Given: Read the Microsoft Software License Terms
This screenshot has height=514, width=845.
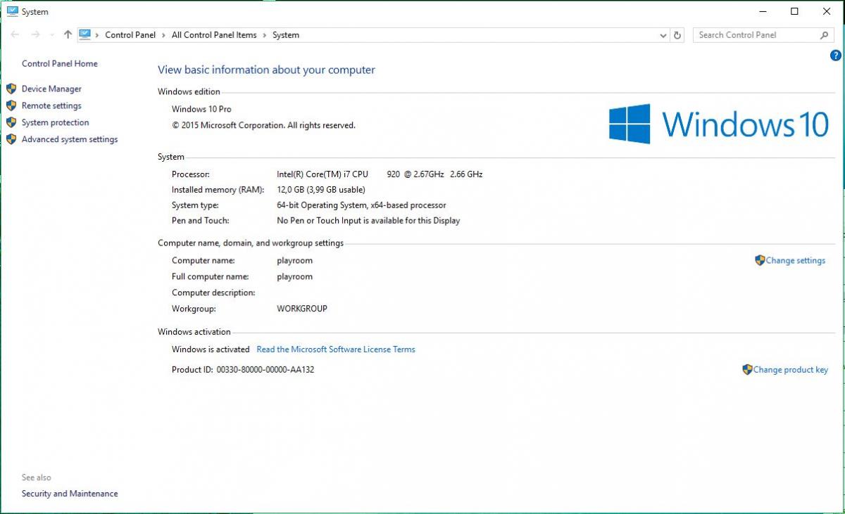Looking at the screenshot, I should [336, 349].
